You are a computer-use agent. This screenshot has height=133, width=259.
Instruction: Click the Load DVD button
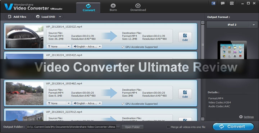[x=46, y=17]
